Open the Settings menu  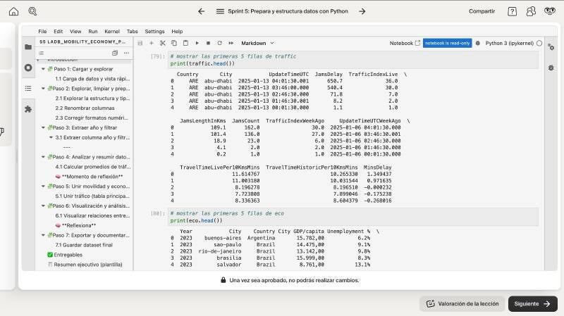tap(154, 32)
